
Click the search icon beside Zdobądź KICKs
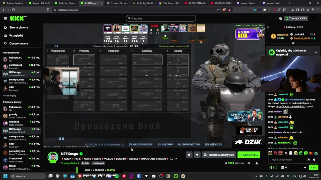(280, 18)
